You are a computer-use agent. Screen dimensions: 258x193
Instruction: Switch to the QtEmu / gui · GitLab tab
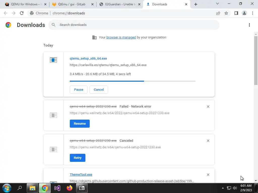[x=72, y=4]
